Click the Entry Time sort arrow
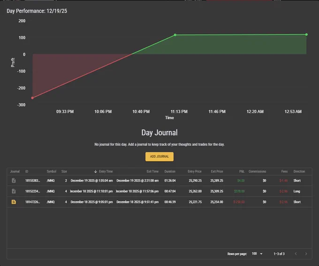This screenshot has height=266, width=319. pyautogui.click(x=95, y=172)
